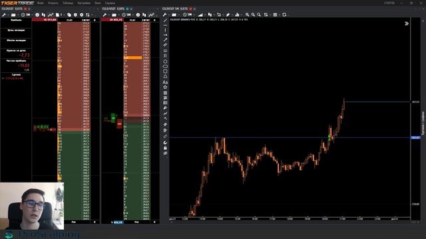Viewport: 426px width, 239px height.
Task: Click second order book line chart icon
Action: pyautogui.click(x=151, y=15)
